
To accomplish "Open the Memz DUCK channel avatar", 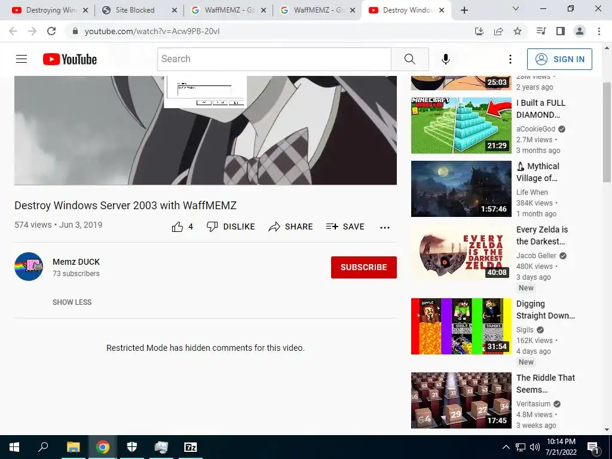I will tap(29, 267).
